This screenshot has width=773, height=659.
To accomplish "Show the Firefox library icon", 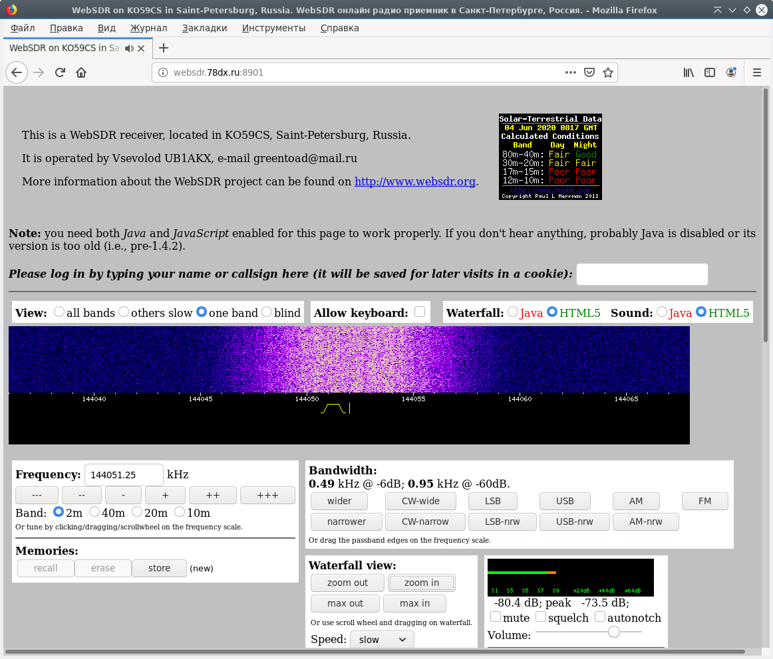I will (x=689, y=72).
